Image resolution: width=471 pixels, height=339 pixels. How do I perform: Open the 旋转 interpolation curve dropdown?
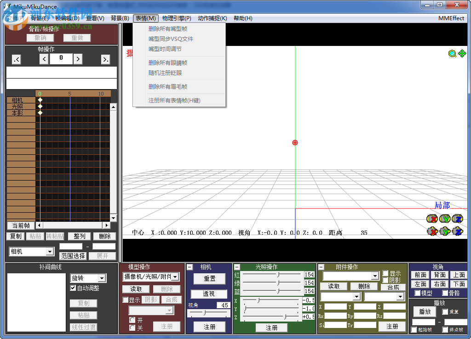pos(102,278)
